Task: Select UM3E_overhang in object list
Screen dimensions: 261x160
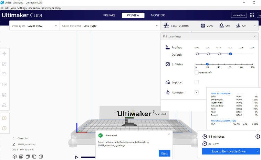Action: [27, 145]
